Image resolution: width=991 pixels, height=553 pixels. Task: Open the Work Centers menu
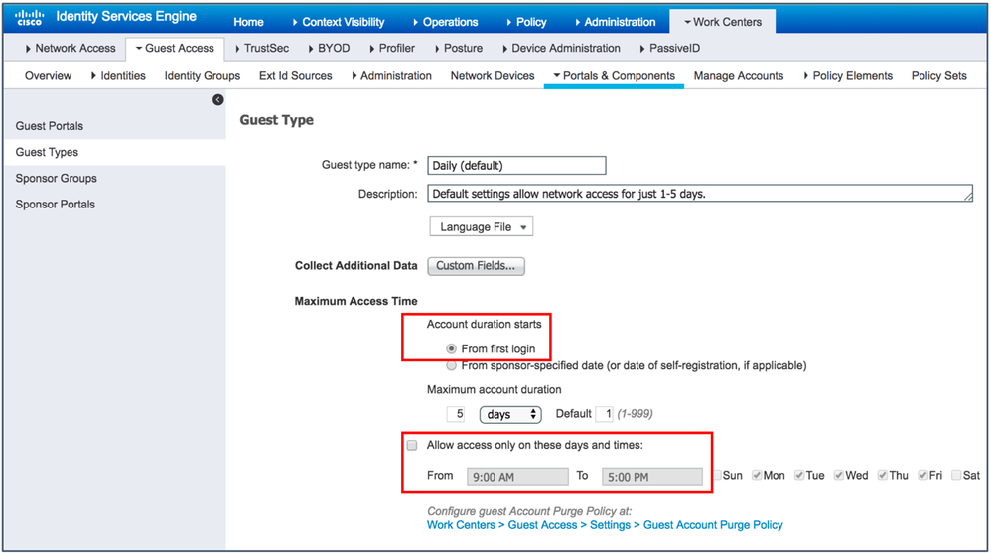722,22
